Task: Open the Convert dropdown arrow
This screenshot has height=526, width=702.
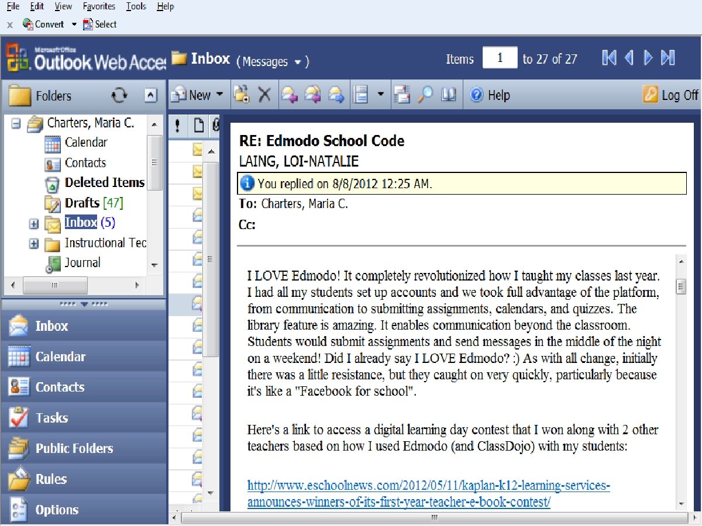Action: pyautogui.click(x=74, y=25)
